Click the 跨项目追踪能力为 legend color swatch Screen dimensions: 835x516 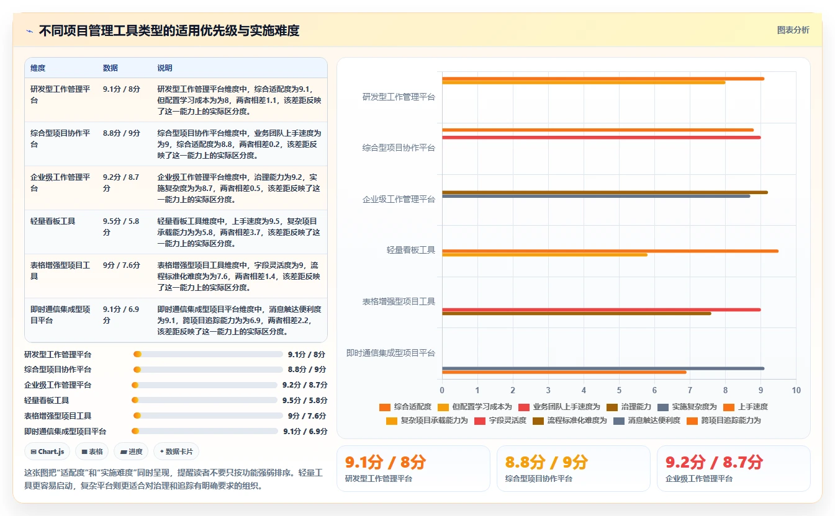pyautogui.click(x=692, y=420)
